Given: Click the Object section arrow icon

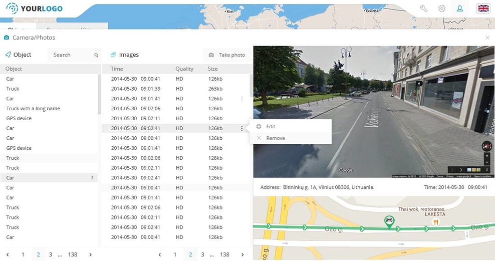Looking at the screenshot, I should (8, 55).
